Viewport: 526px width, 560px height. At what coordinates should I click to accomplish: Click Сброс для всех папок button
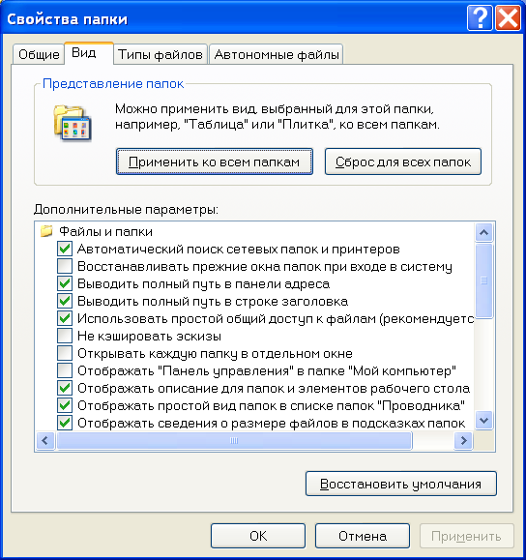(x=403, y=162)
